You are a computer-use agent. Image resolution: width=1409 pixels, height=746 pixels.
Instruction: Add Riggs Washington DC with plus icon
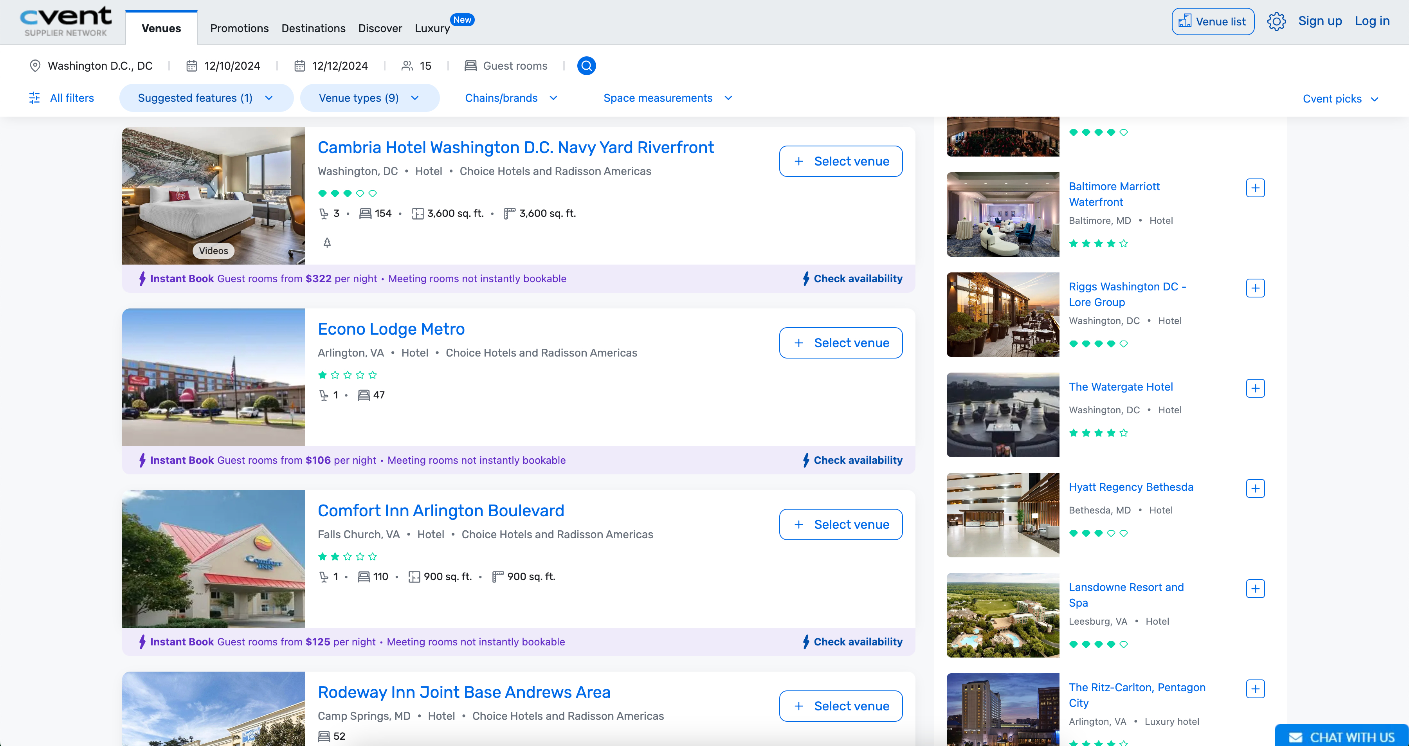1255,288
